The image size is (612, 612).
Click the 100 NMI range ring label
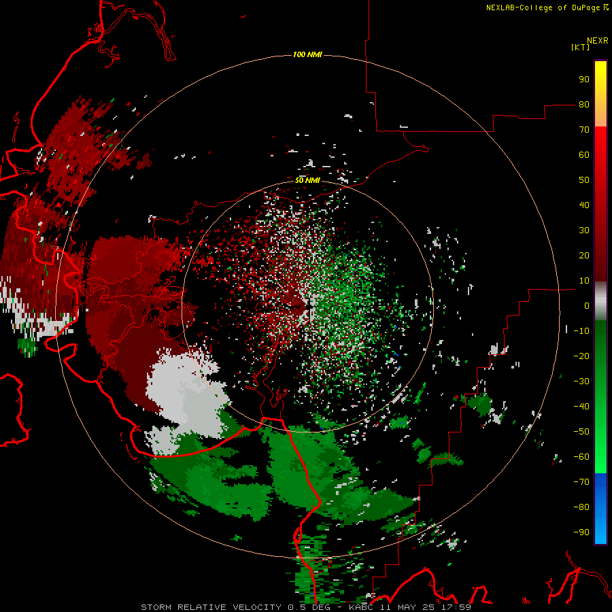307,54
